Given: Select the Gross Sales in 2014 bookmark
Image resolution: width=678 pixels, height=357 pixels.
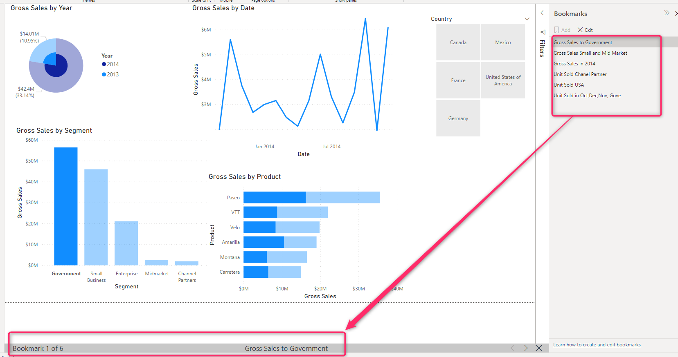Looking at the screenshot, I should (x=574, y=64).
